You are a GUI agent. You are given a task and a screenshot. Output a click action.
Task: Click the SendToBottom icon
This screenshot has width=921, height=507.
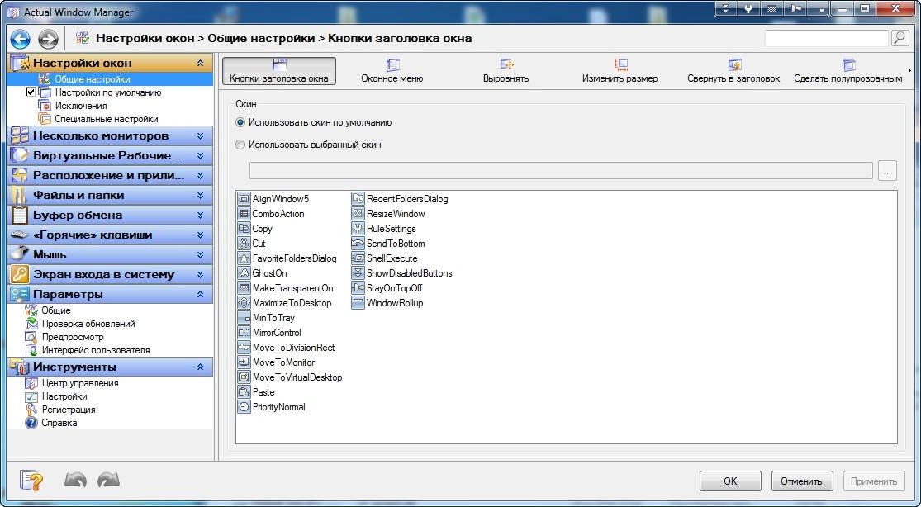click(358, 244)
